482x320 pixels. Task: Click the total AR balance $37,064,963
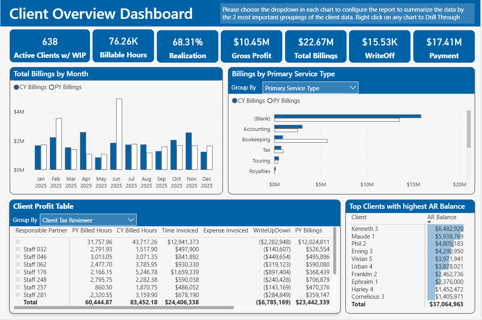coord(446,304)
